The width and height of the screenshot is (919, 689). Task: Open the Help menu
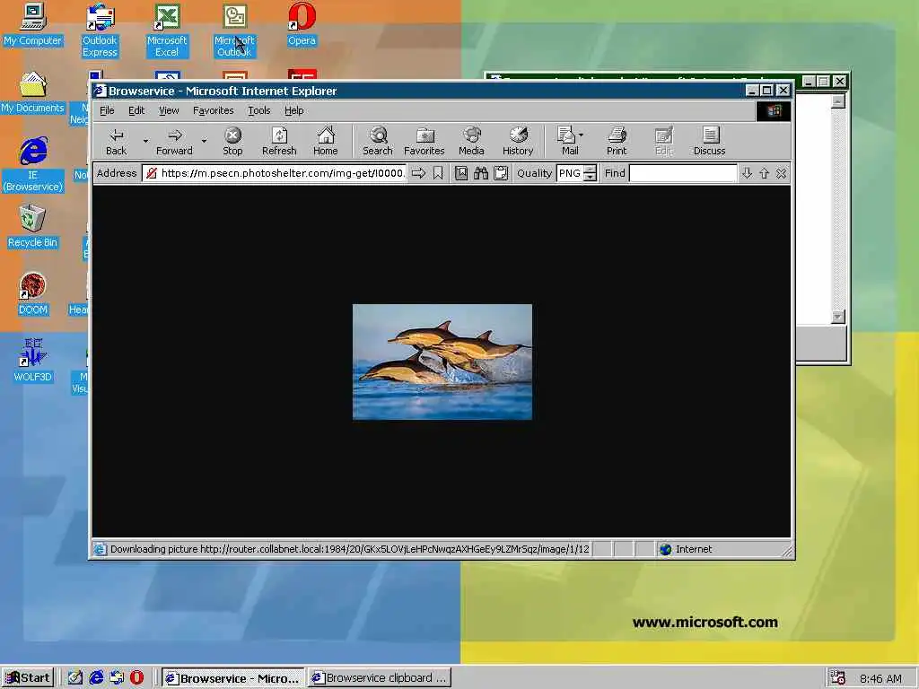(294, 110)
